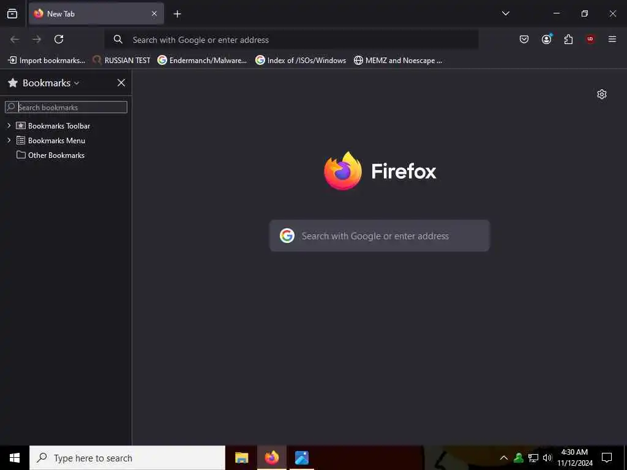Click the Back navigation arrow
This screenshot has height=470, width=627.
tap(15, 39)
